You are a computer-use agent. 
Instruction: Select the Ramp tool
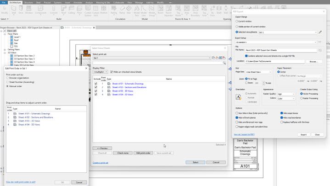coord(122,10)
